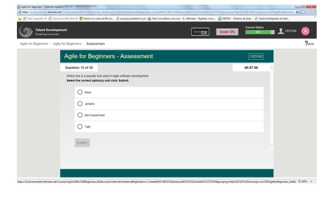Open Ultimatix - Digitally Connected bookmark
This screenshot has width=334, height=210.
point(199,19)
